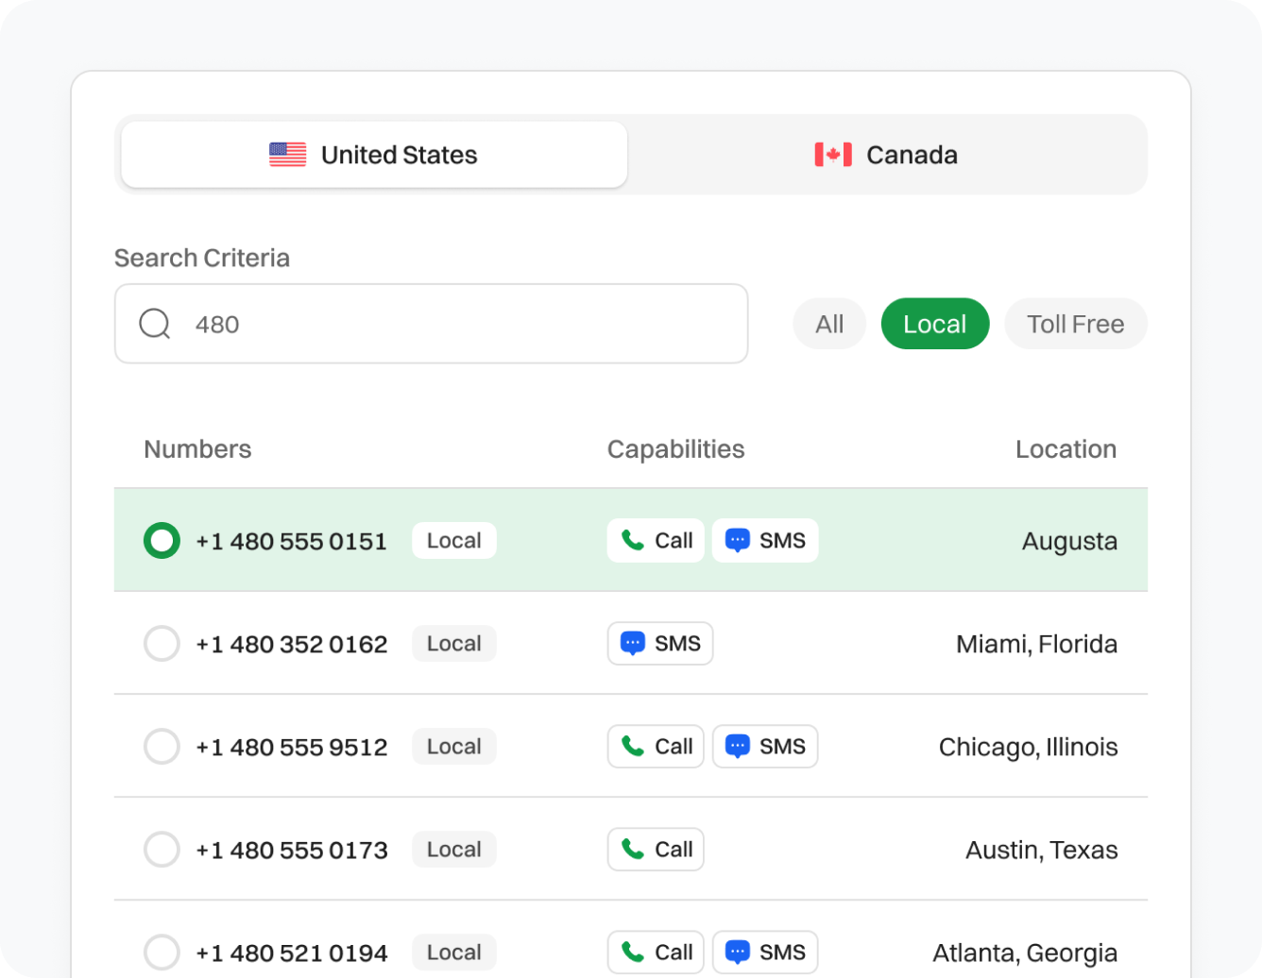Click blue SMS bubble icon in Augusta row
1262x978 pixels.
point(737,540)
